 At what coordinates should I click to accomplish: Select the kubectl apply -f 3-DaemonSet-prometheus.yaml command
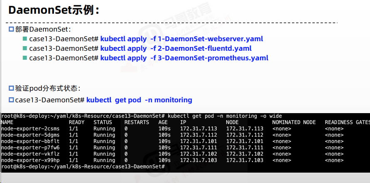coord(184,58)
